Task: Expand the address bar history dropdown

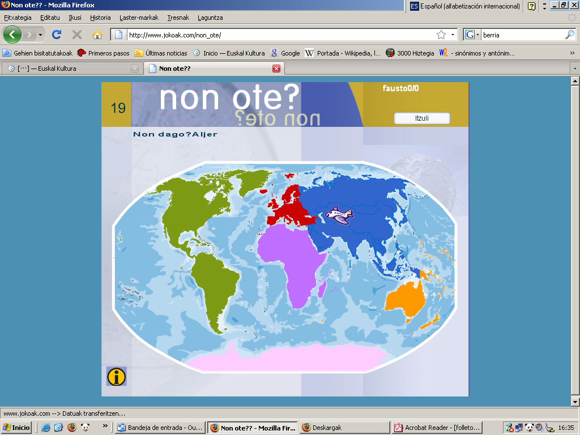Action: click(453, 35)
